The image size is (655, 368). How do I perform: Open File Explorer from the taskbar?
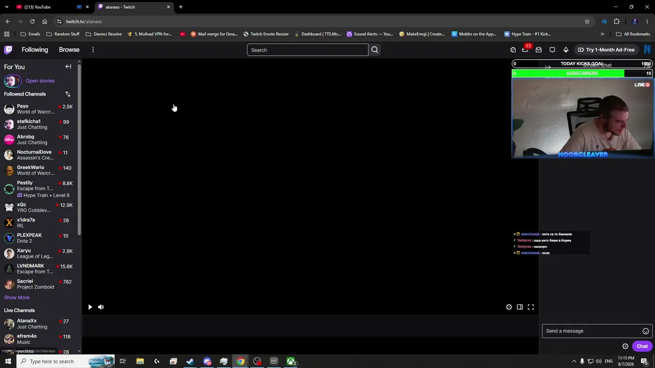[140, 361]
